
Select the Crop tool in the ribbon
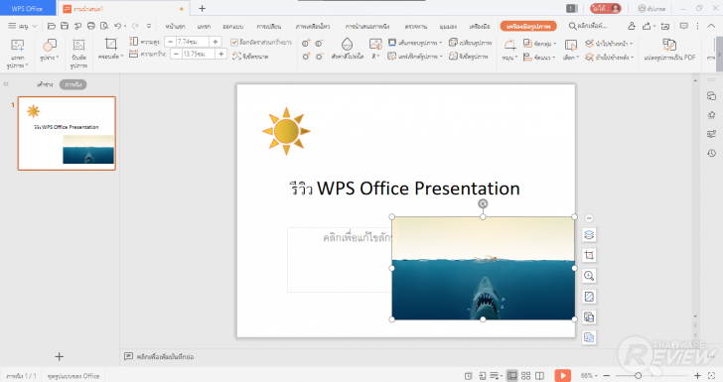point(111,45)
